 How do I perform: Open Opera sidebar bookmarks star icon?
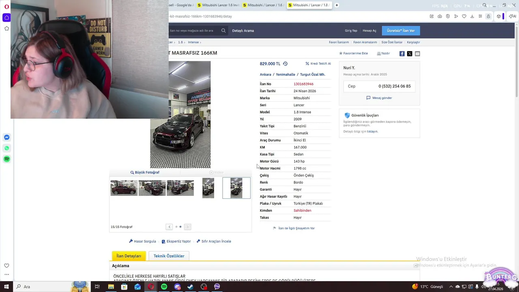point(6,28)
